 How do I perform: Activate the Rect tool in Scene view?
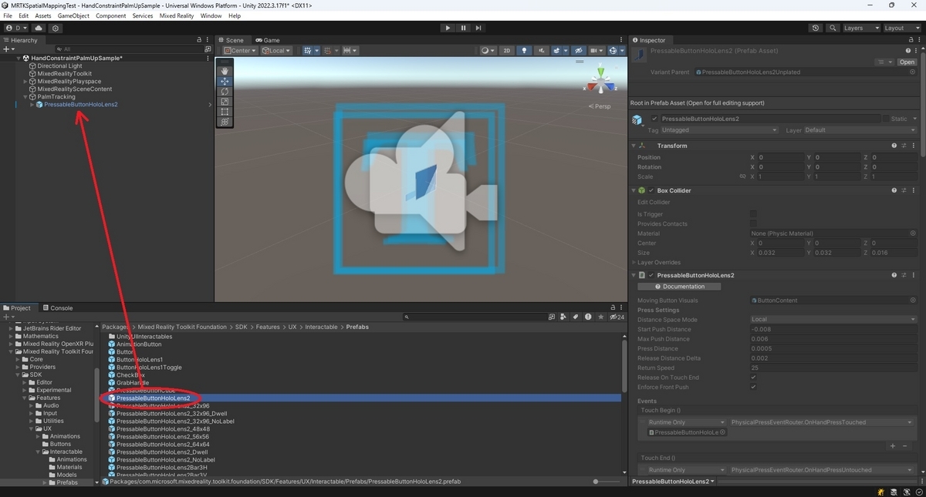pyautogui.click(x=225, y=112)
